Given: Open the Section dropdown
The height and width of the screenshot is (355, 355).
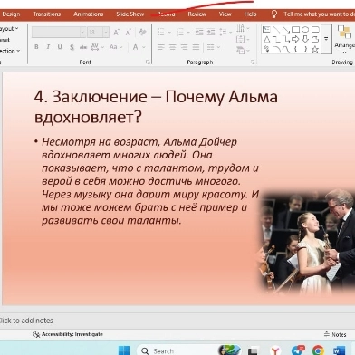Looking at the screenshot, I should [10, 51].
